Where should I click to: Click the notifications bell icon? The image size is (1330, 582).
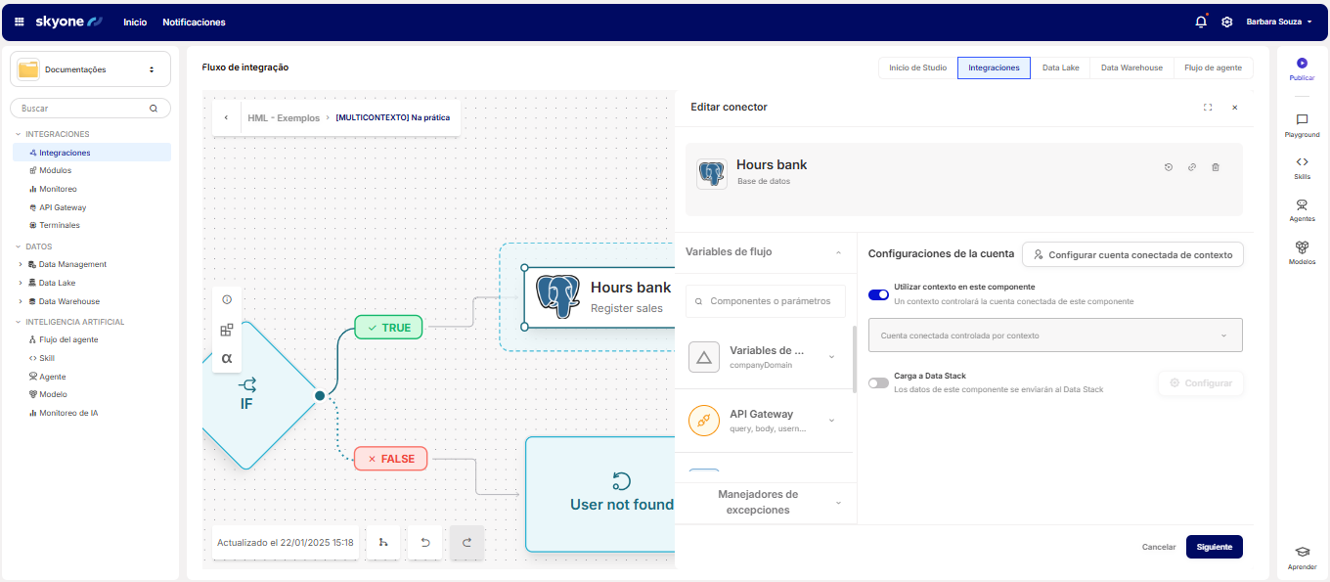point(1201,22)
